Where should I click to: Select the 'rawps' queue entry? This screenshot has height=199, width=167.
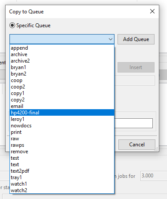click(62, 145)
